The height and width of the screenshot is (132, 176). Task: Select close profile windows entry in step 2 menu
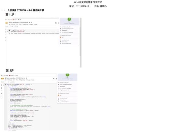click(63, 90)
